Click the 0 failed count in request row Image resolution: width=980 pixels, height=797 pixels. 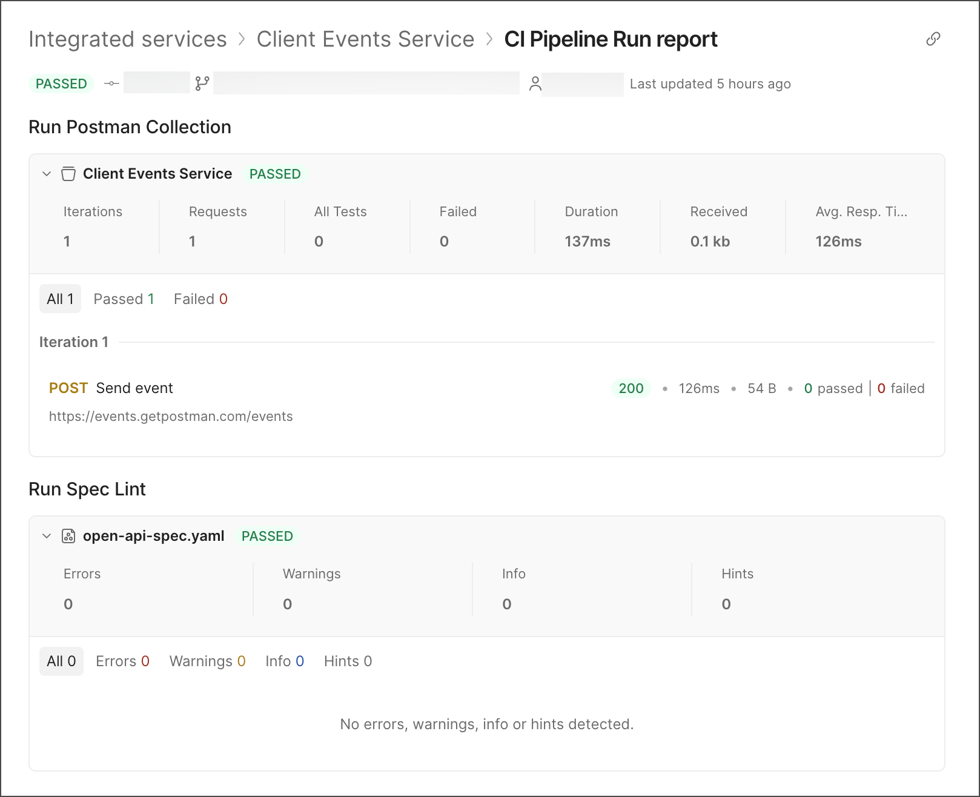pos(901,388)
